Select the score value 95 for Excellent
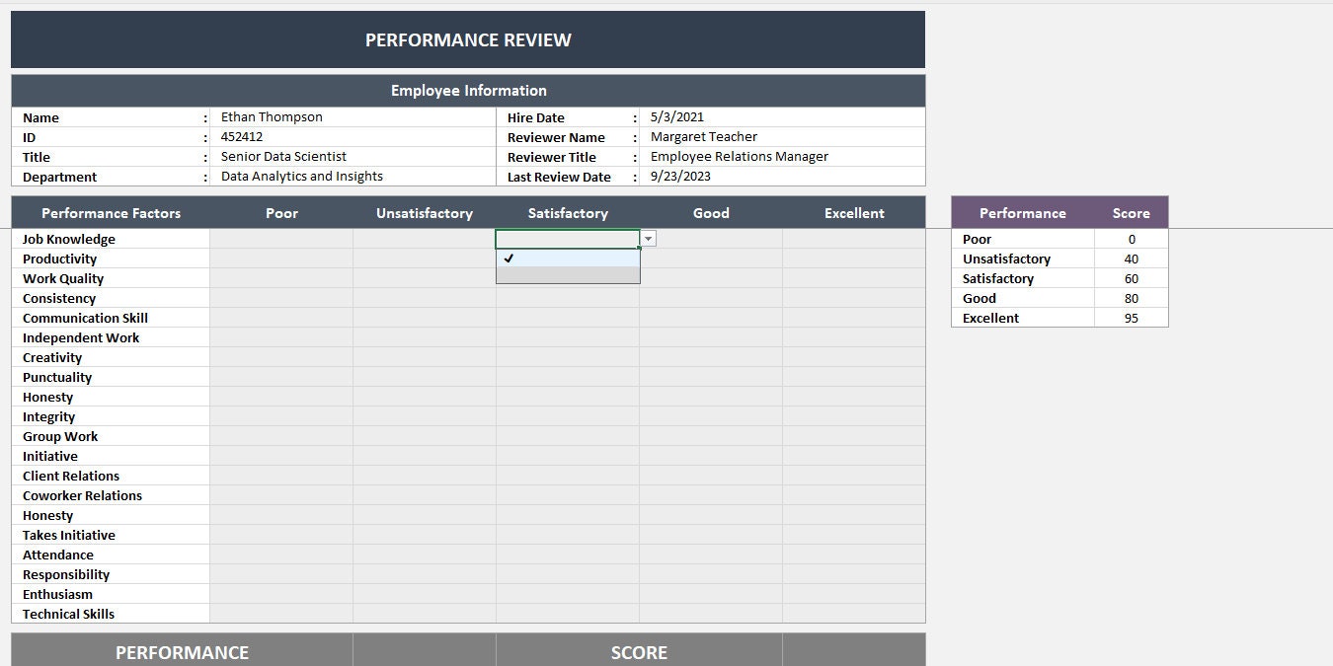Screen dimensions: 1333x666 pyautogui.click(x=1131, y=318)
